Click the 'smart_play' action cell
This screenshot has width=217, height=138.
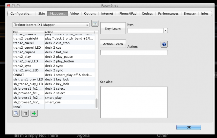coord(53,98)
